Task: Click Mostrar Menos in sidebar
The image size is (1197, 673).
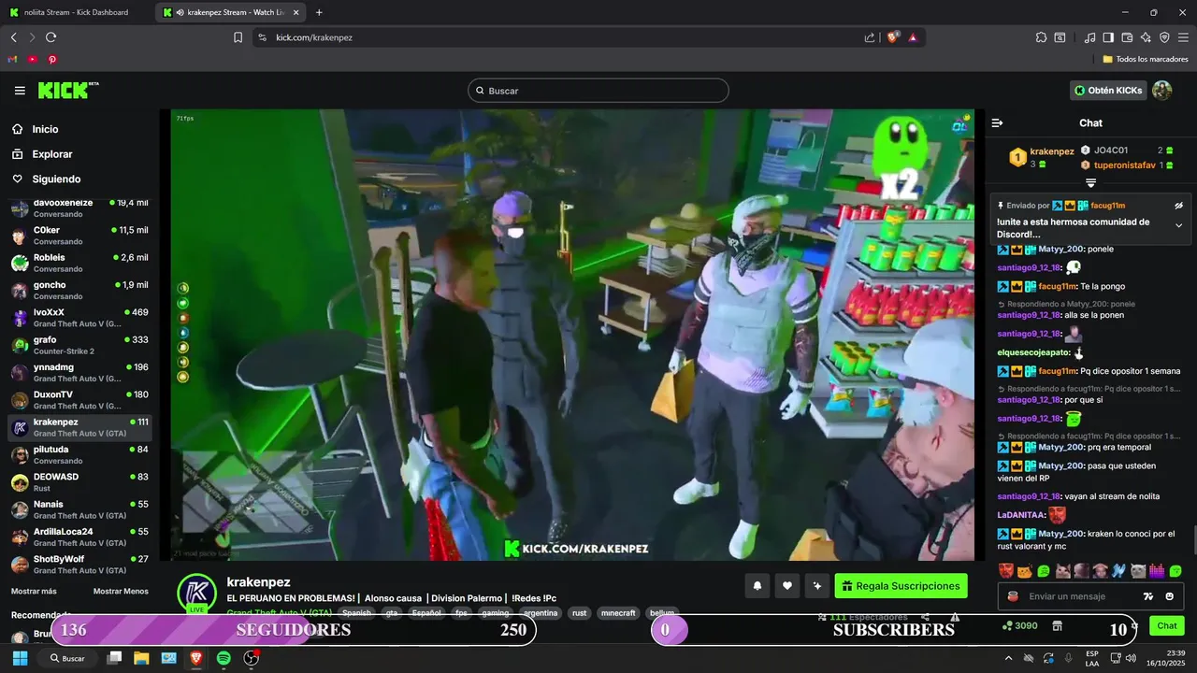Action: 121,591
